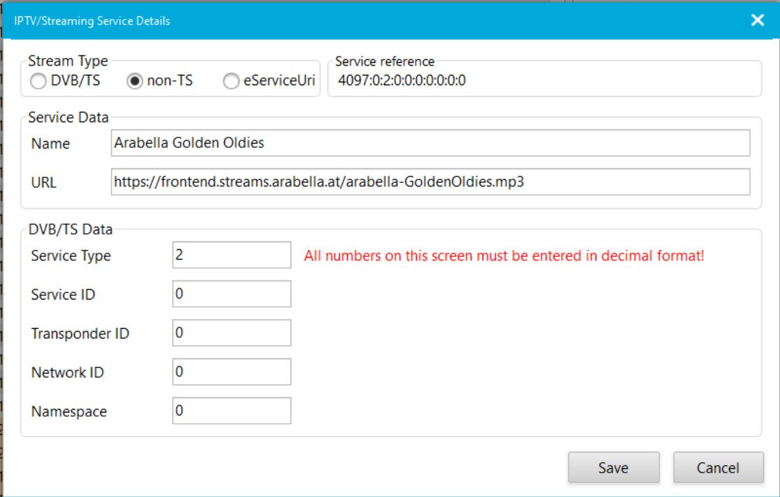The height and width of the screenshot is (497, 780).
Task: Click the Transponder ID text label
Action: pyautogui.click(x=80, y=334)
